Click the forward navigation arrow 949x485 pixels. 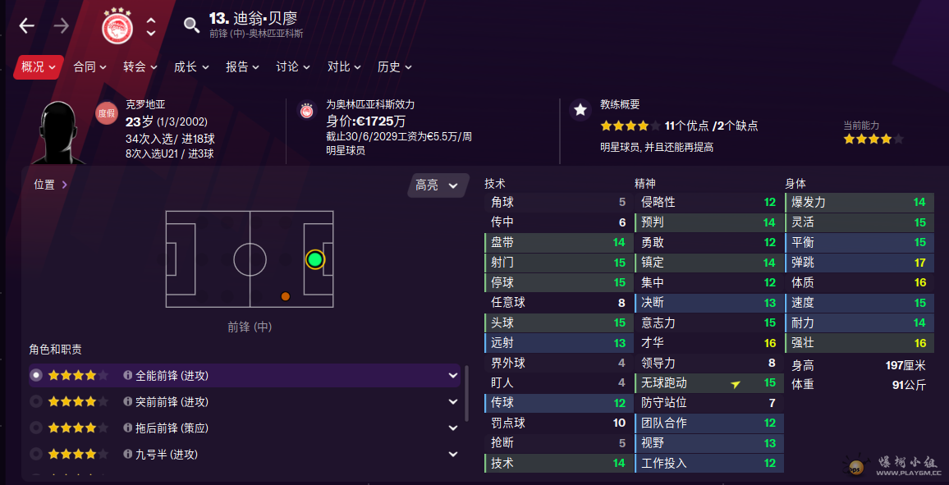[62, 25]
